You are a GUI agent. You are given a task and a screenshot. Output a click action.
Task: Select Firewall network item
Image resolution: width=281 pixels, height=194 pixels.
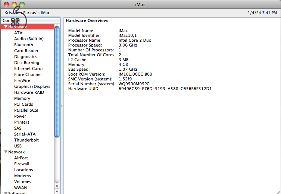22,164
